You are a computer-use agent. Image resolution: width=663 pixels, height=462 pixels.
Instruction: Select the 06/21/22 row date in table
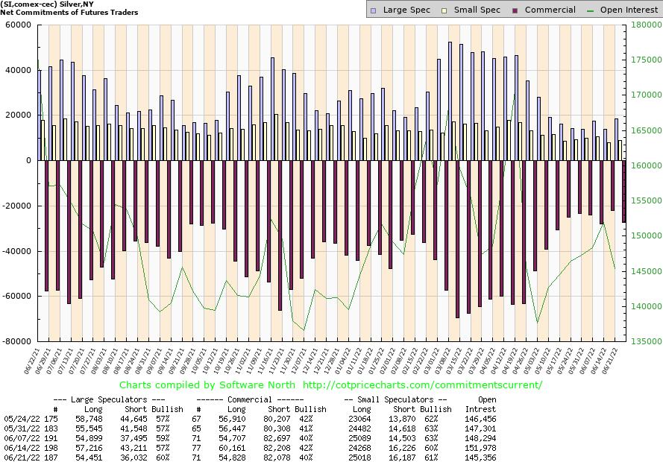(21, 455)
